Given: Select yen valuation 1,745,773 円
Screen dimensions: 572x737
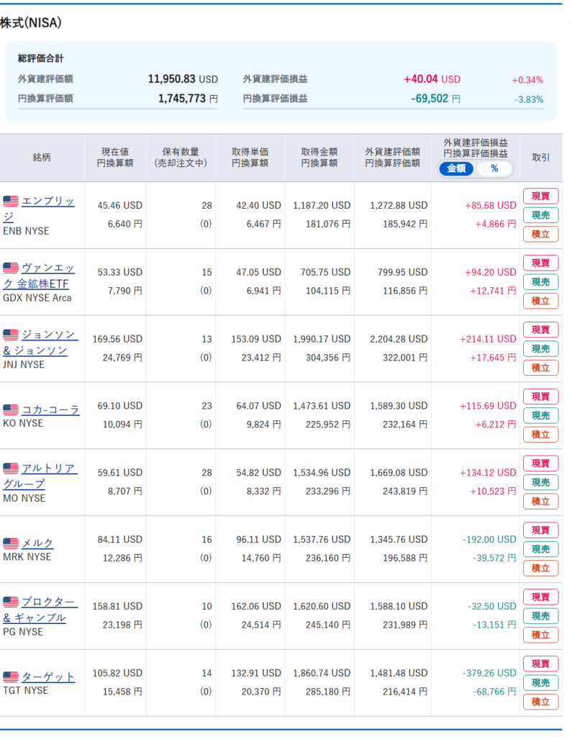Looking at the screenshot, I should point(188,99).
